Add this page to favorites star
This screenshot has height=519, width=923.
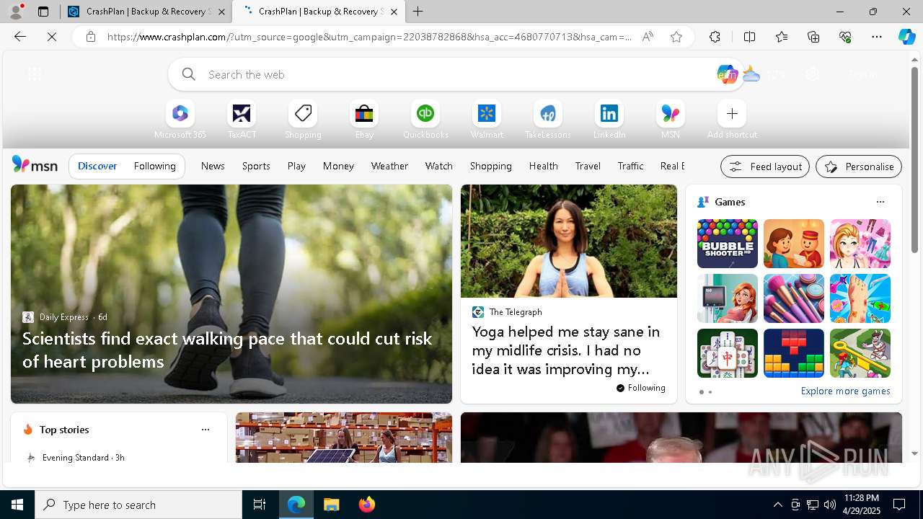click(676, 37)
